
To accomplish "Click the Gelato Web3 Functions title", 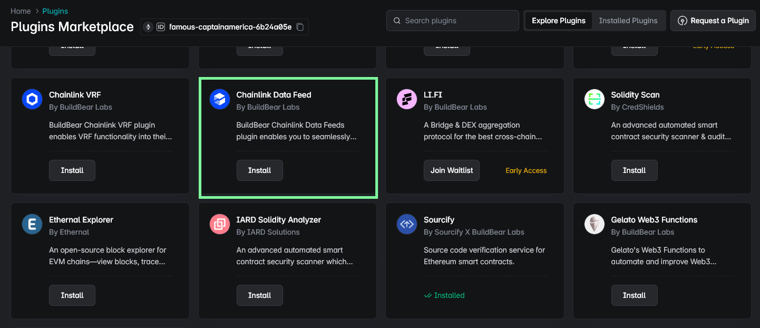I will tap(655, 220).
